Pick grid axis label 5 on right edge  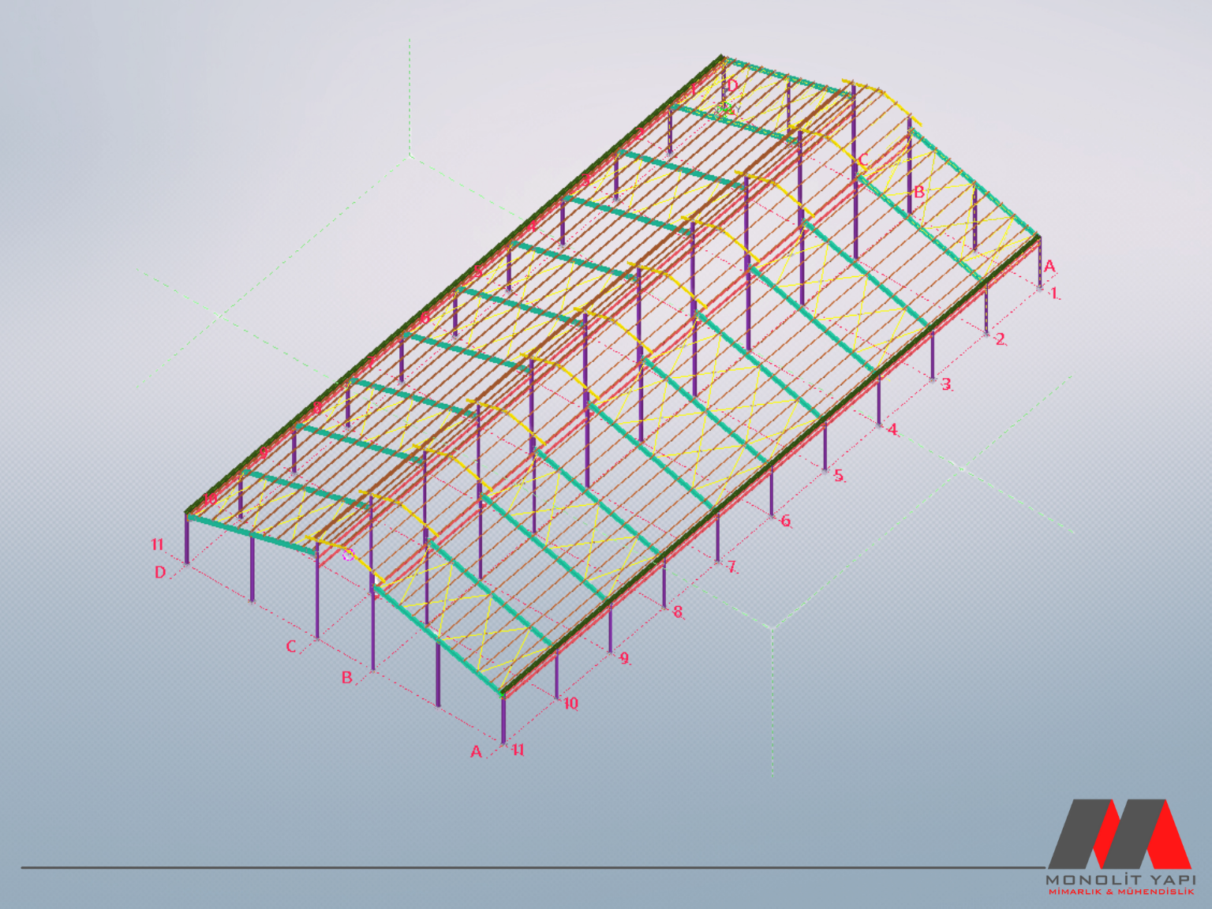pyautogui.click(x=839, y=475)
